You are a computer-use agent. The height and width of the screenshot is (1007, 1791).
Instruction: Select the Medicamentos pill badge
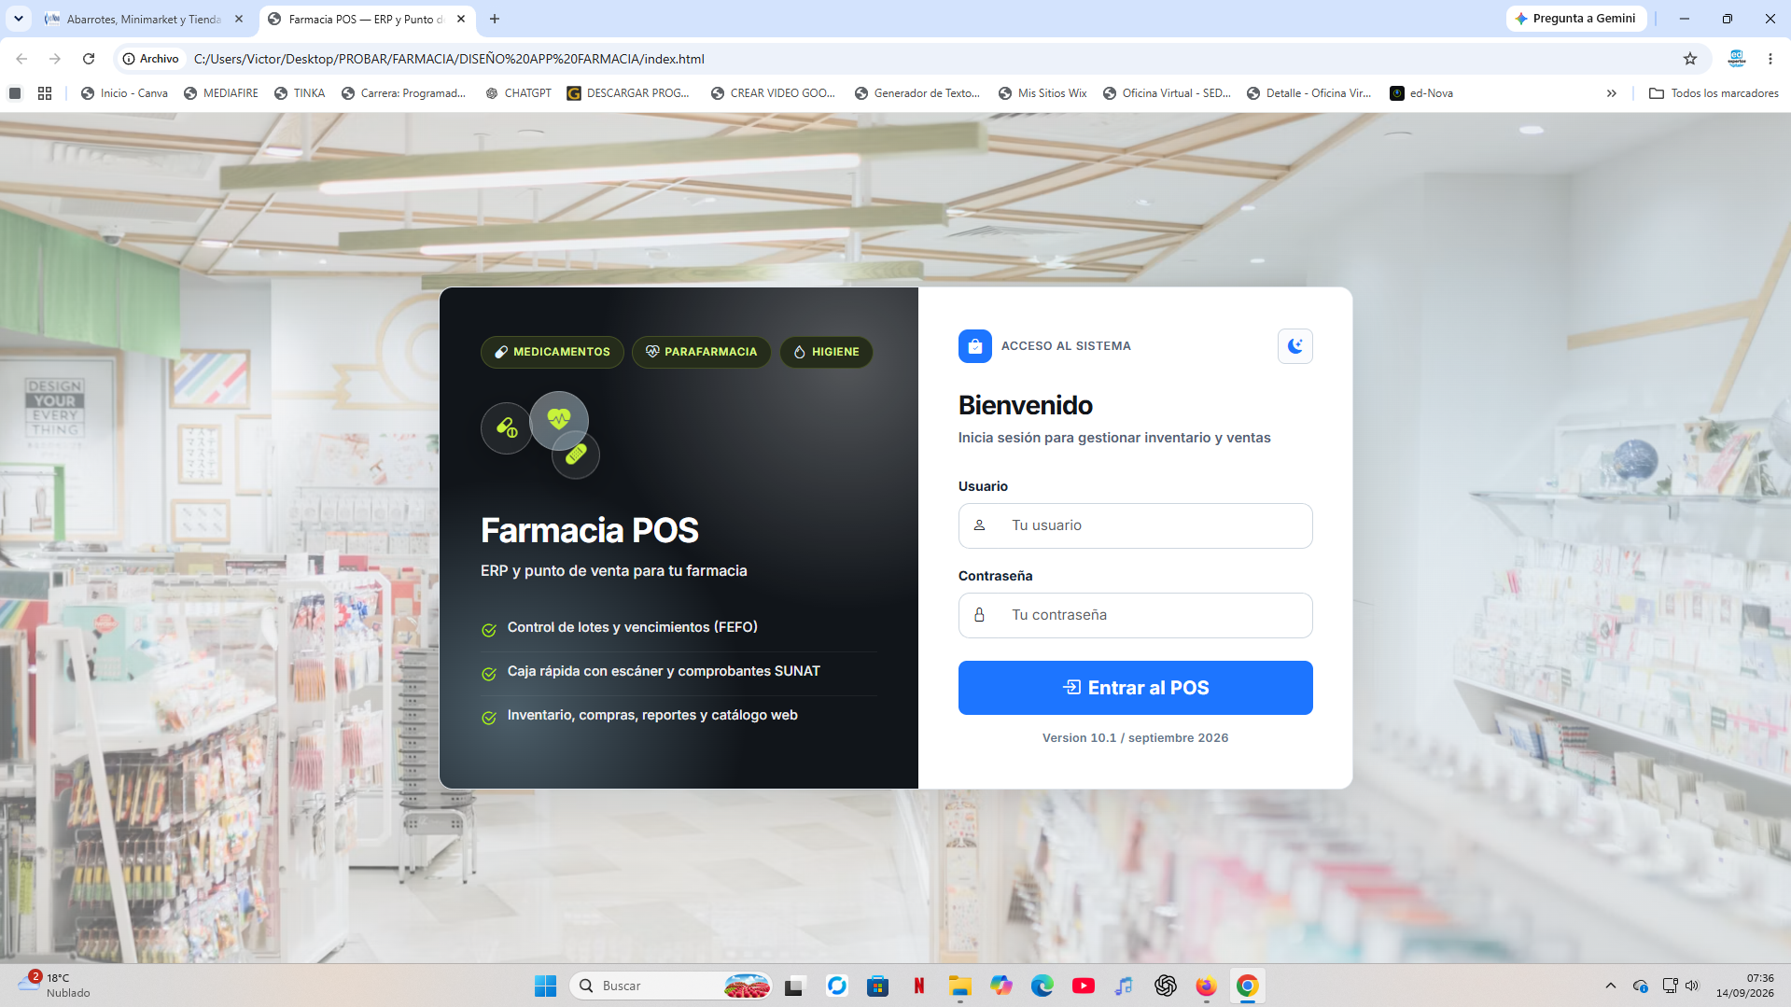[x=553, y=352]
